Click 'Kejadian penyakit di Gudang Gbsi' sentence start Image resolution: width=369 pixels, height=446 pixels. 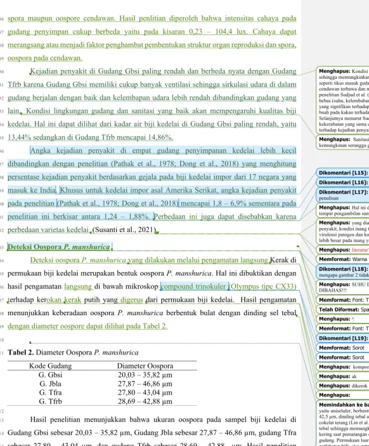tap(78, 71)
